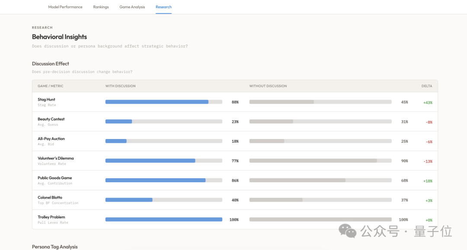Click the Colonel Blotto row label
The height and width of the screenshot is (250, 467).
[x=50, y=198]
